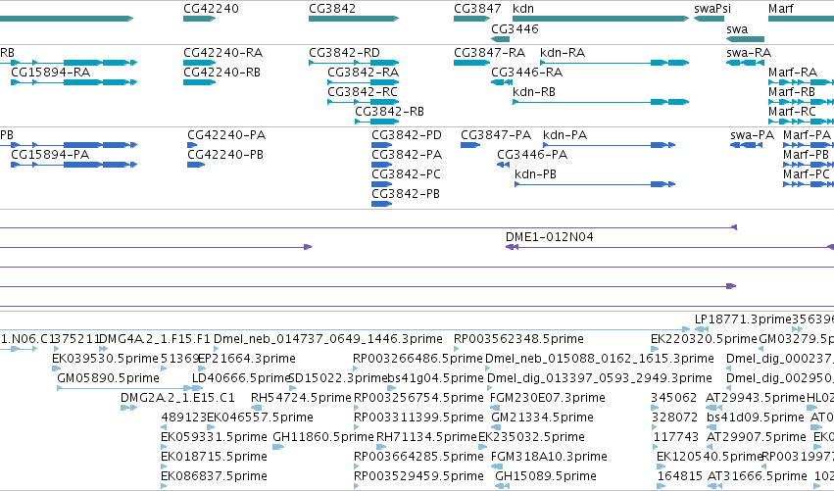The image size is (834, 491).
Task: Open the CG3446 gene label
Action: [515, 28]
